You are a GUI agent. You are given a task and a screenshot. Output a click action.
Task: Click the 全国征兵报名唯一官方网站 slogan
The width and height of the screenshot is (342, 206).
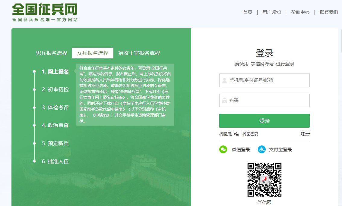pyautogui.click(x=45, y=20)
